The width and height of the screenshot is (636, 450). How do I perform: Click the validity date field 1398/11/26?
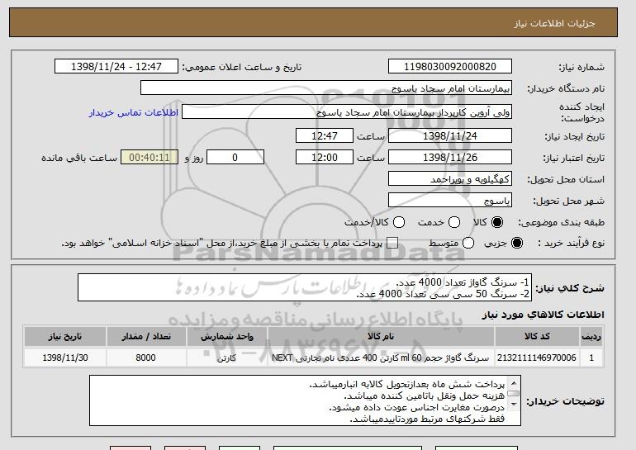[x=450, y=158]
